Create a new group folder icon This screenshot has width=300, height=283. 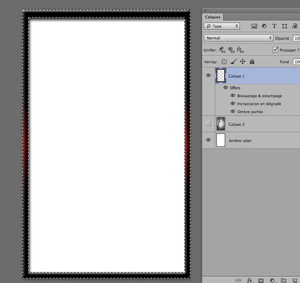click(284, 280)
